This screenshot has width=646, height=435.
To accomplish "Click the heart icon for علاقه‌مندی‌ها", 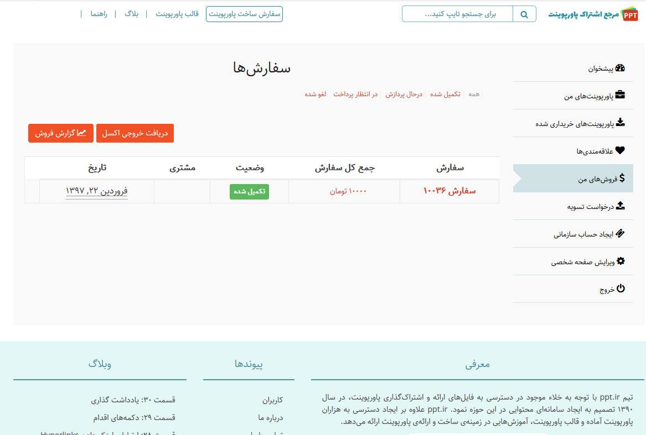I will point(620,150).
